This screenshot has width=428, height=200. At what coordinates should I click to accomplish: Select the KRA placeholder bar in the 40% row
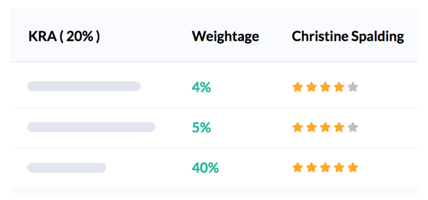[x=66, y=168]
